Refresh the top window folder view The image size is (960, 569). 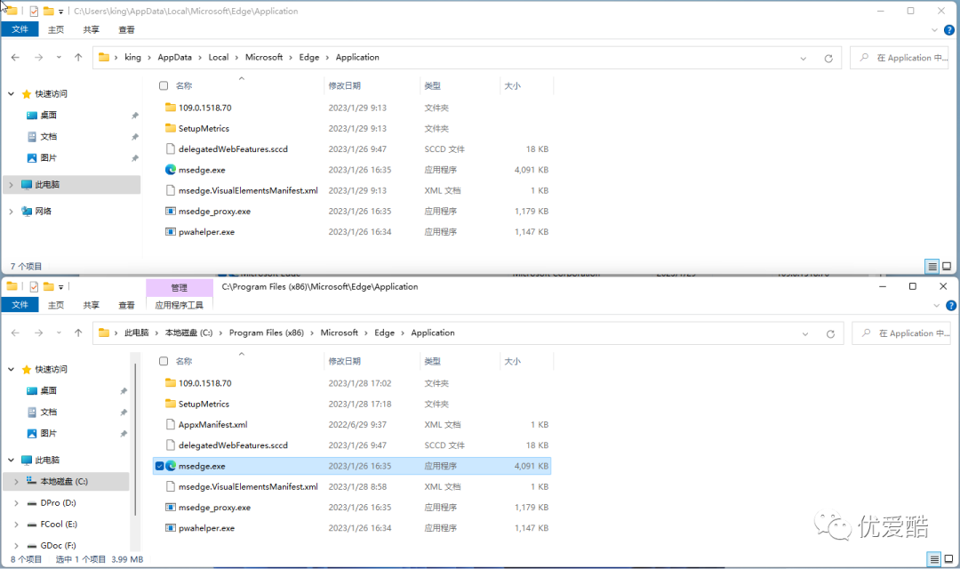tap(828, 58)
